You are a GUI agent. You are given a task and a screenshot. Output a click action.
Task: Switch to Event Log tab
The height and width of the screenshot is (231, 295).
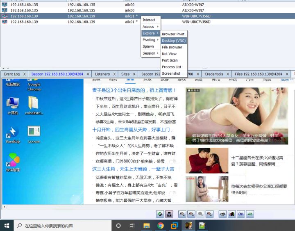tap(11, 74)
